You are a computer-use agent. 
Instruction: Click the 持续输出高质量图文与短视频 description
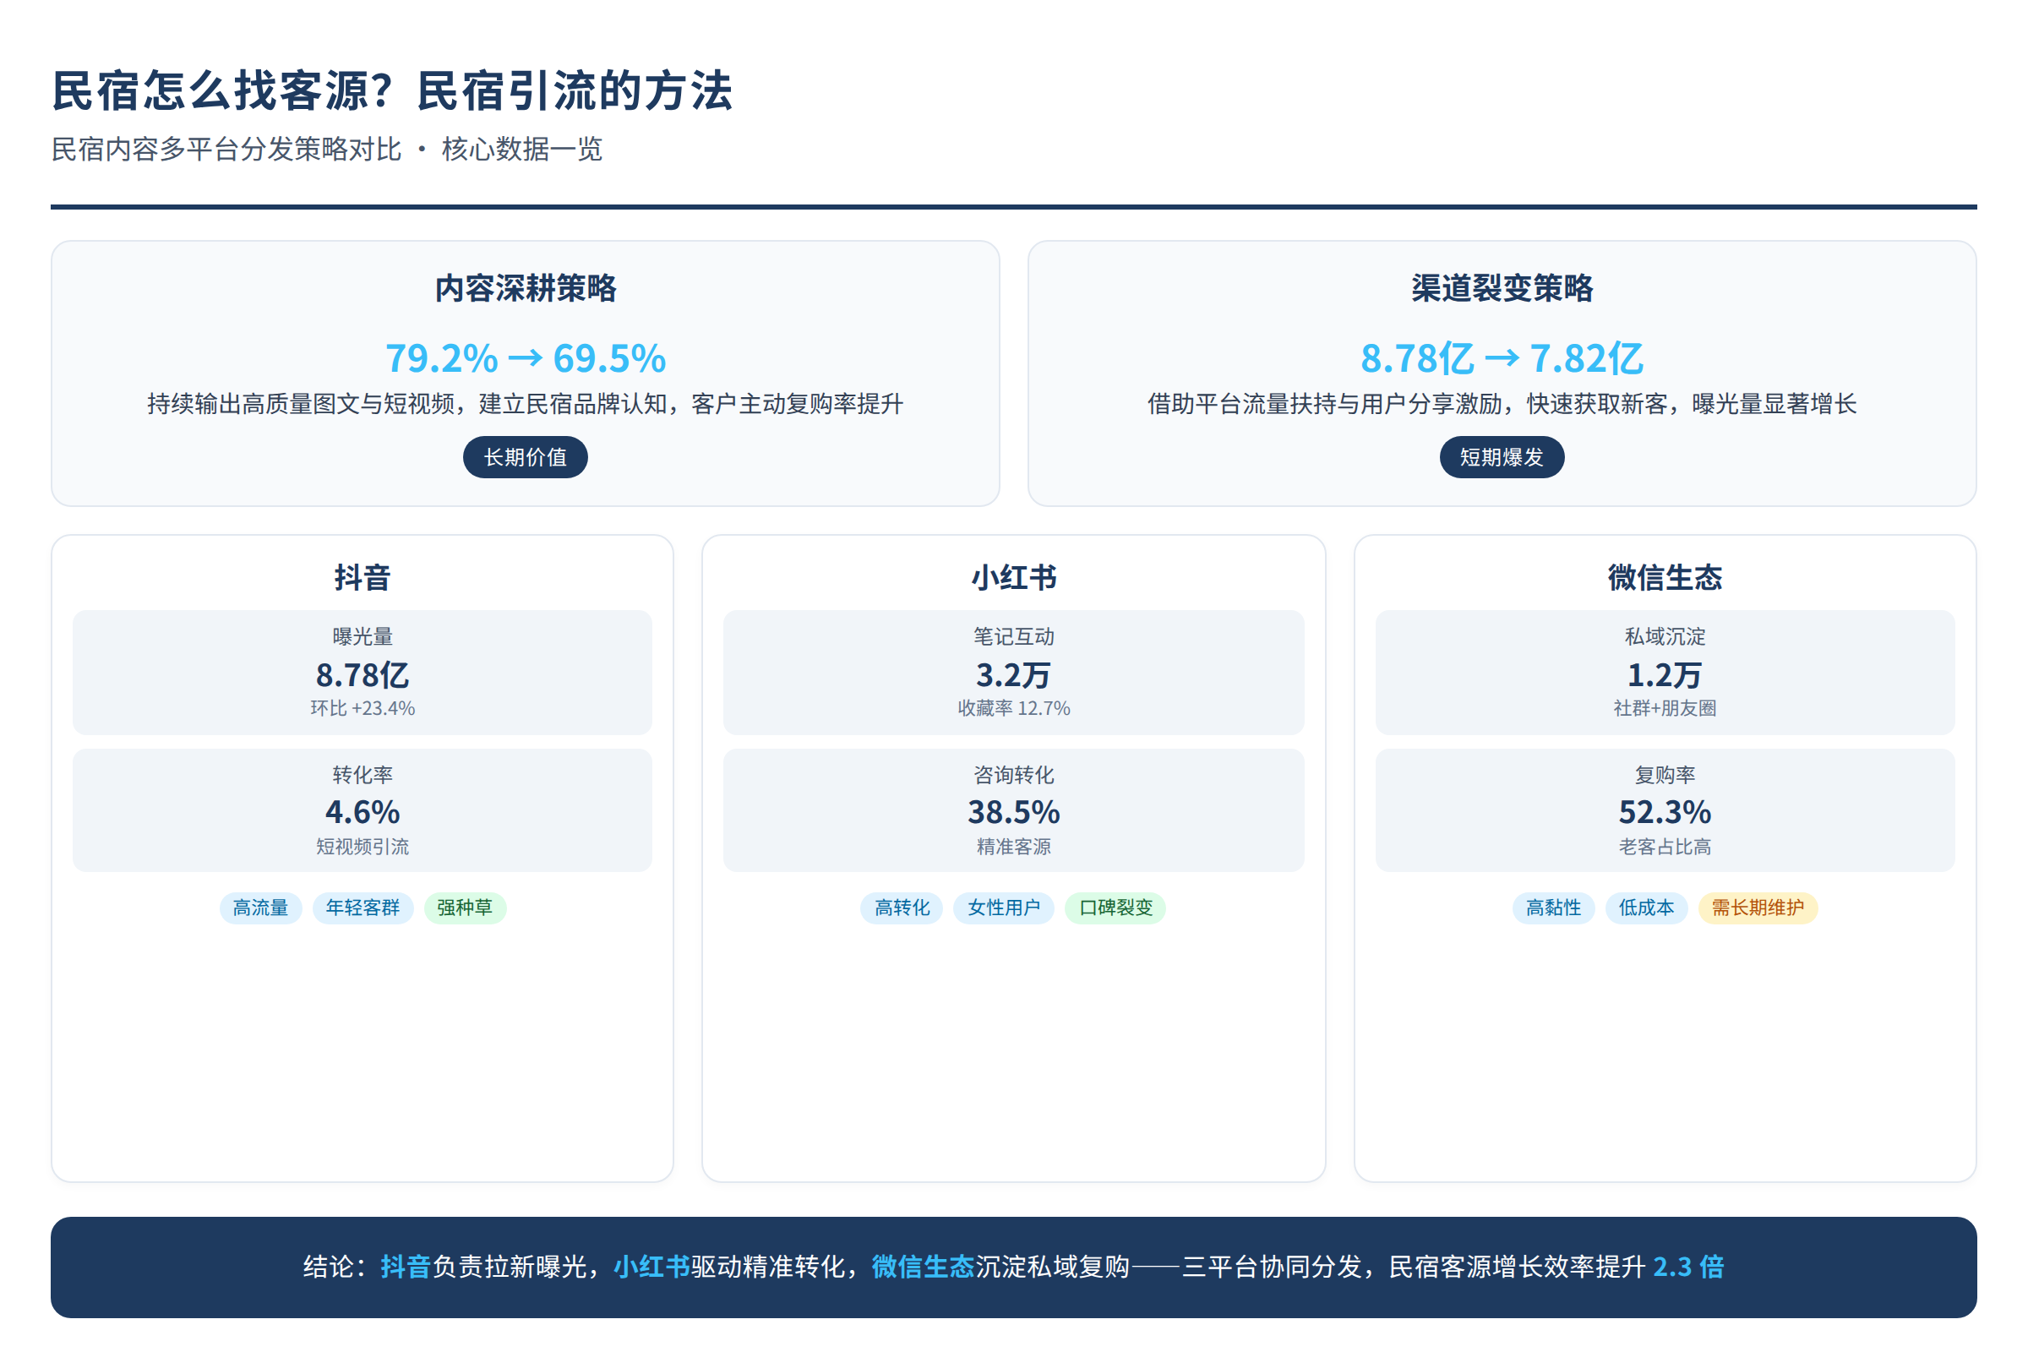coord(525,404)
